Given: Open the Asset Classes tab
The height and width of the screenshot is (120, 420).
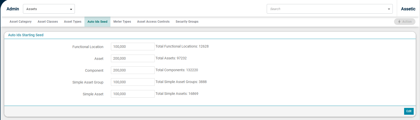Looking at the screenshot, I should coord(48,22).
